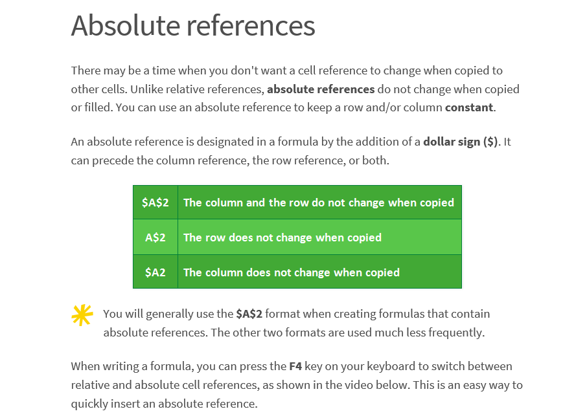Select the $A$2 table cell

coord(155,203)
